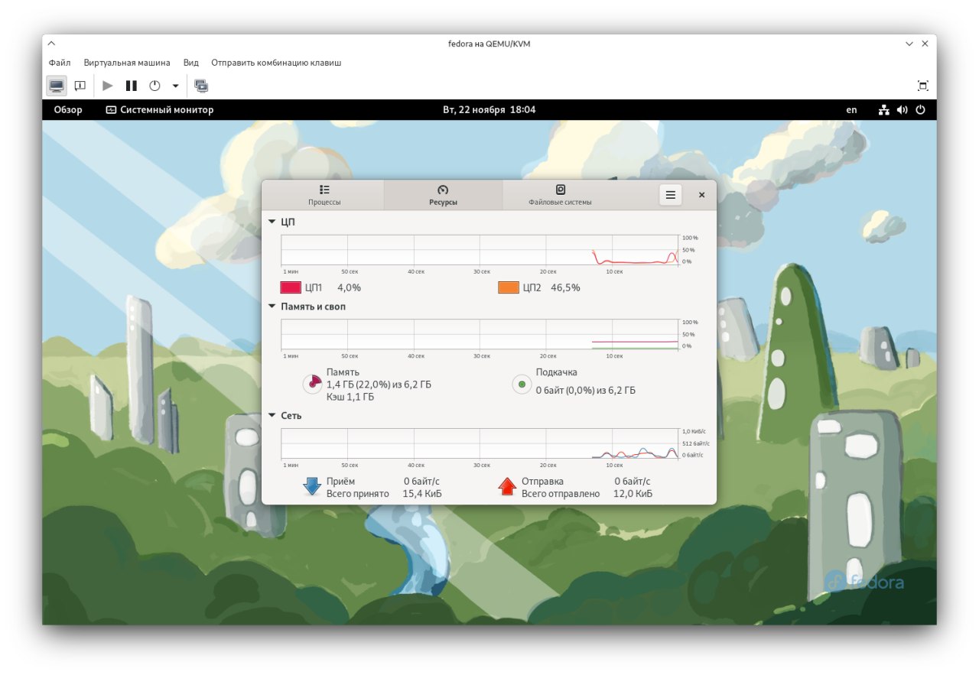Open the Отправить комбинацию клавиш menu
The image size is (979, 675).
tap(276, 63)
